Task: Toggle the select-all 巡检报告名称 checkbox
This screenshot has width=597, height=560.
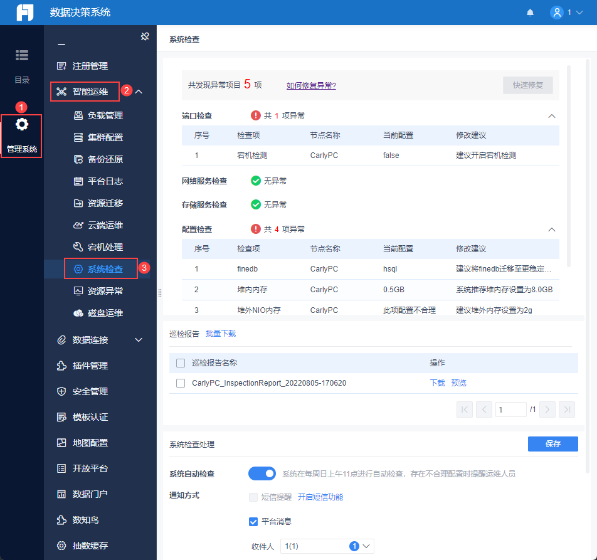Action: click(x=181, y=363)
